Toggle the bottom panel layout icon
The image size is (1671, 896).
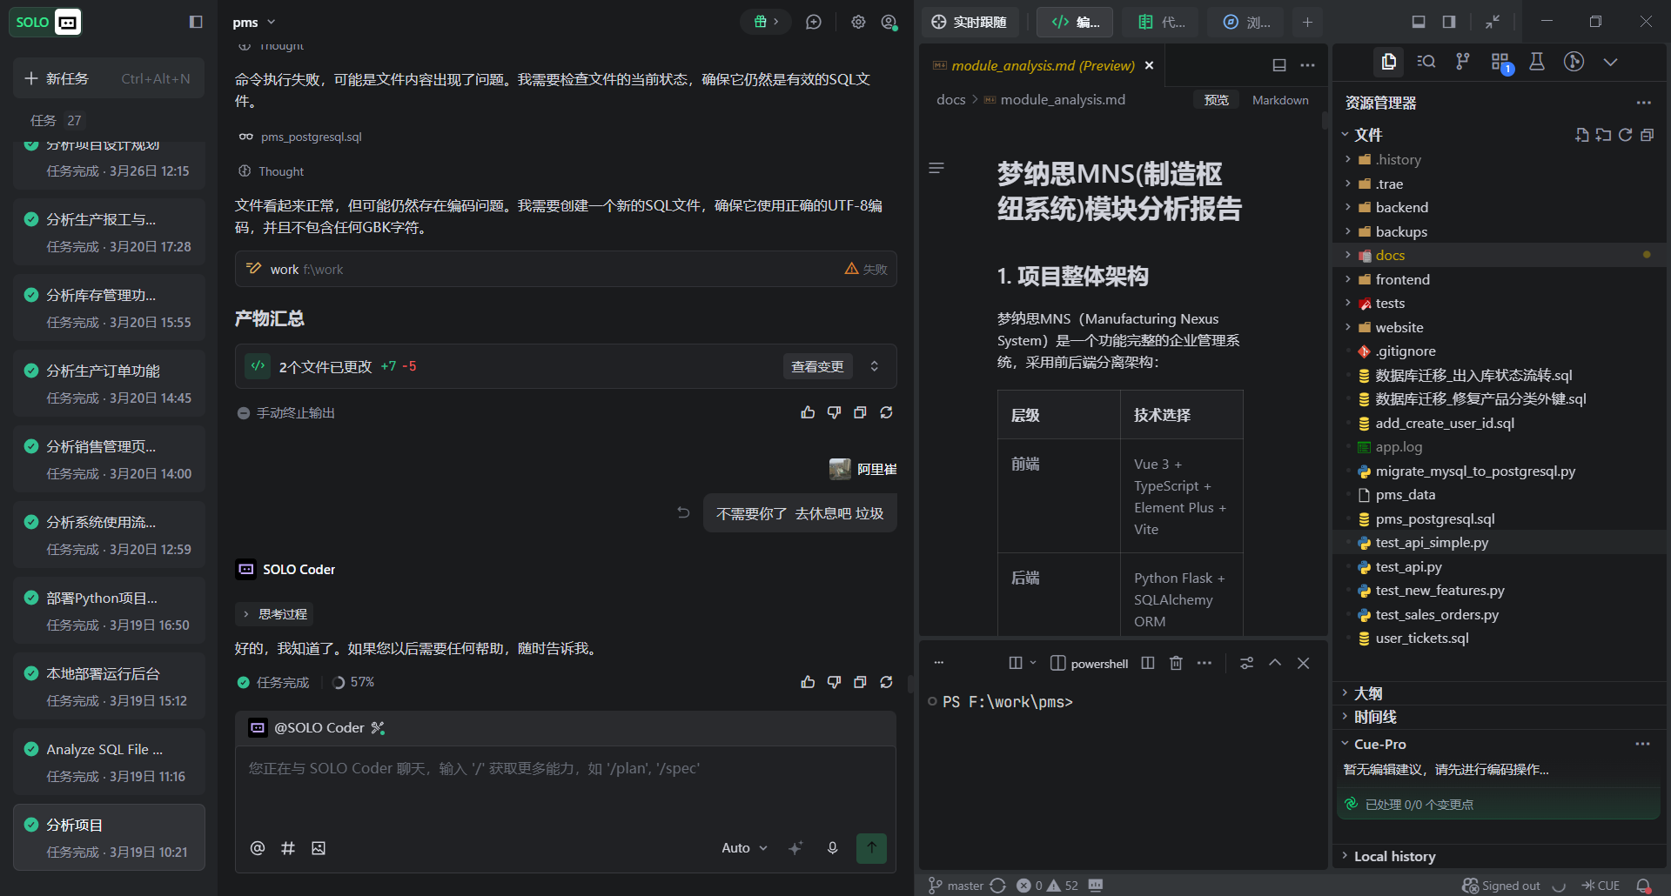click(x=1419, y=22)
